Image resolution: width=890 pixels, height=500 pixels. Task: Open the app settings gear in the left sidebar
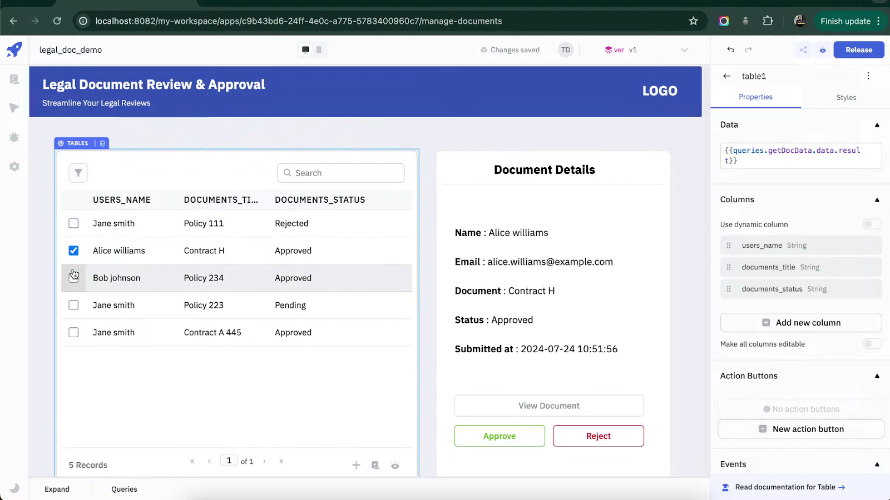[14, 167]
